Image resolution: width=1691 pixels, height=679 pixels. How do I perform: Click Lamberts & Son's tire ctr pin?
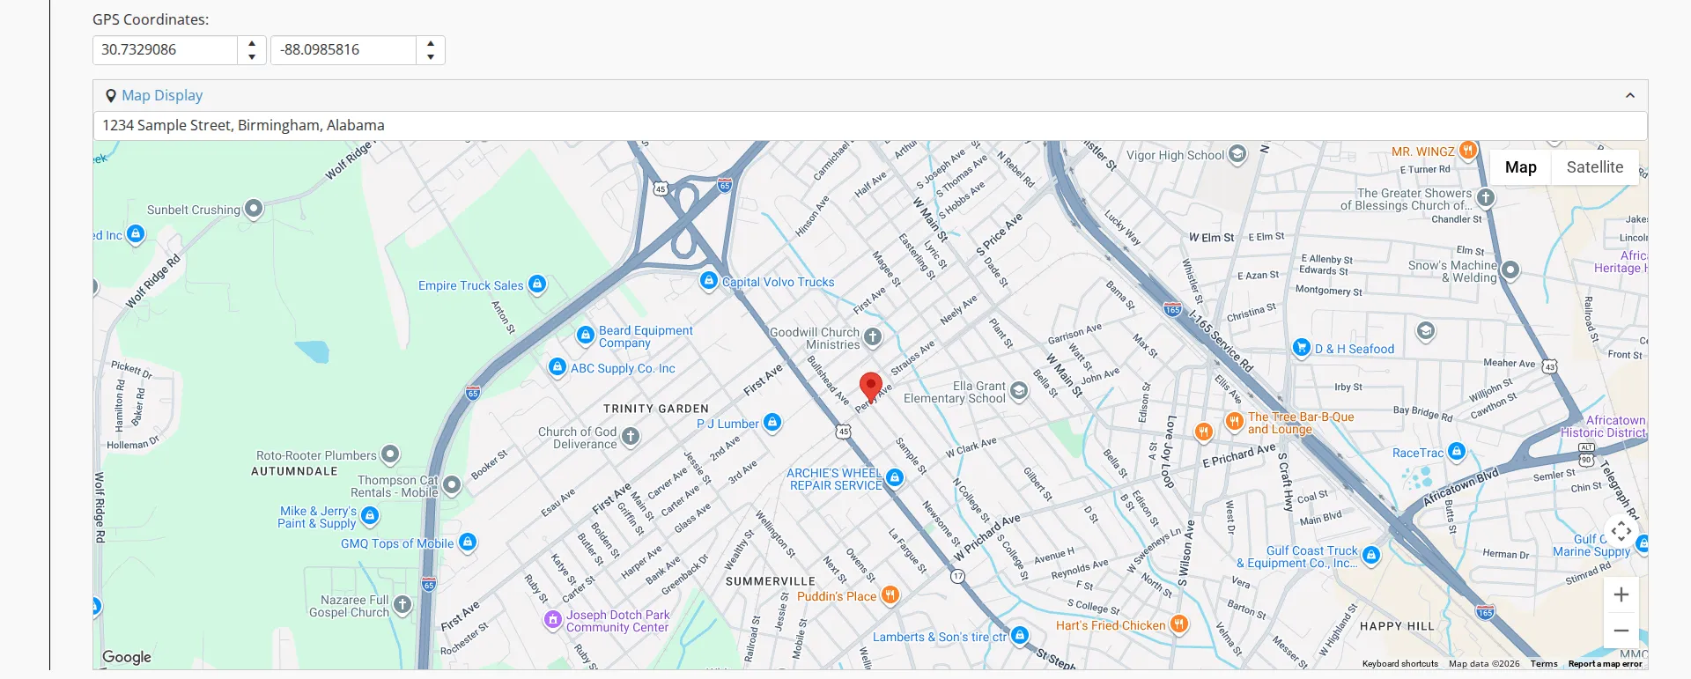point(1020,635)
